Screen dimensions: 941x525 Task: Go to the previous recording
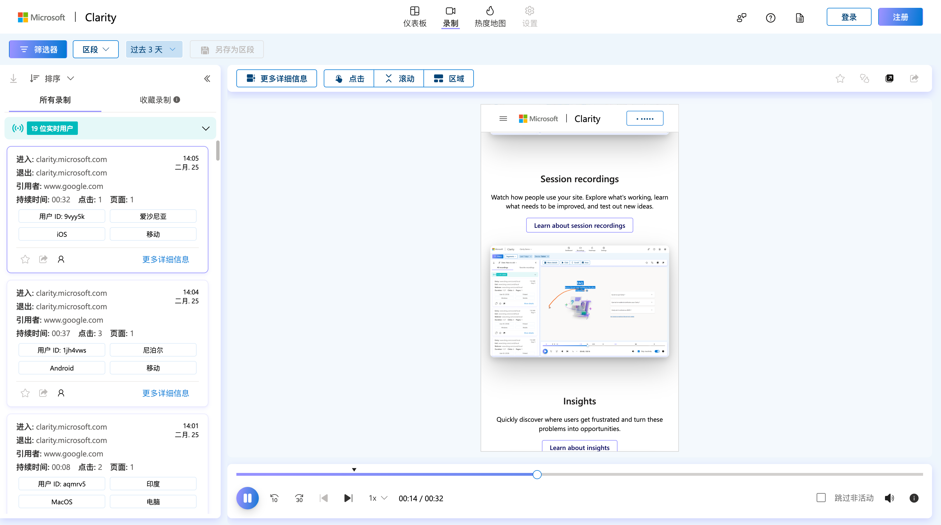coord(324,498)
